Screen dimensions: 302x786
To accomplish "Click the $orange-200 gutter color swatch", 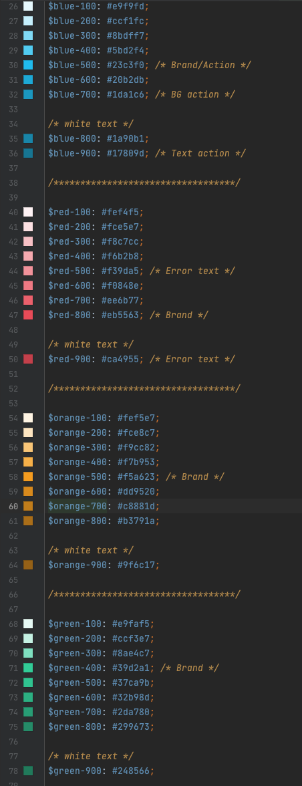I will [x=28, y=432].
